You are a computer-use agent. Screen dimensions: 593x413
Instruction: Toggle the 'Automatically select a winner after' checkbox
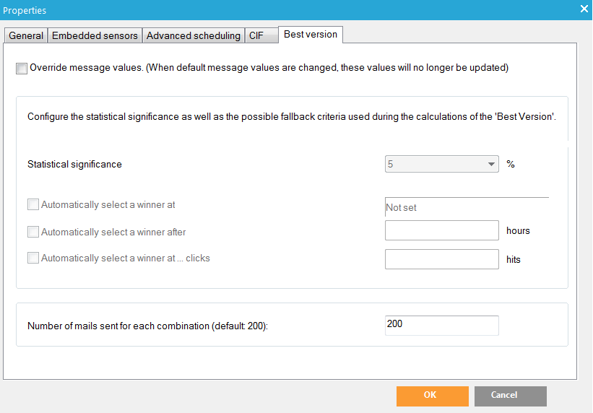33,232
